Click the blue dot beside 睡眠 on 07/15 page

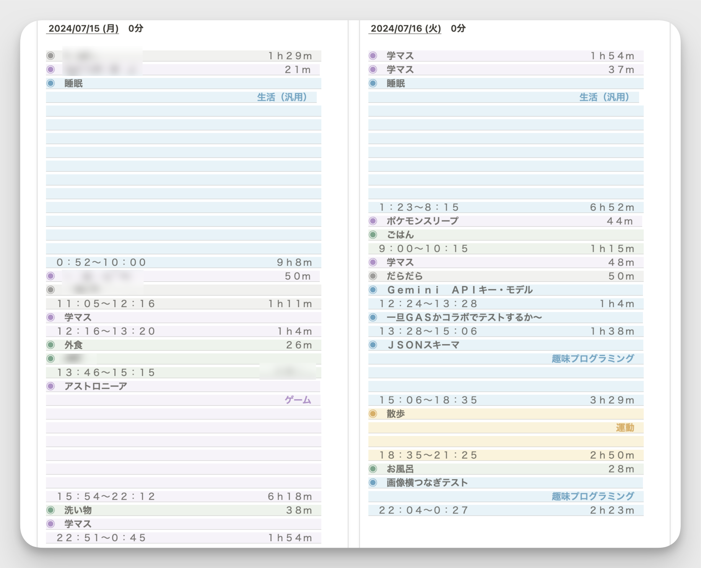click(x=50, y=83)
